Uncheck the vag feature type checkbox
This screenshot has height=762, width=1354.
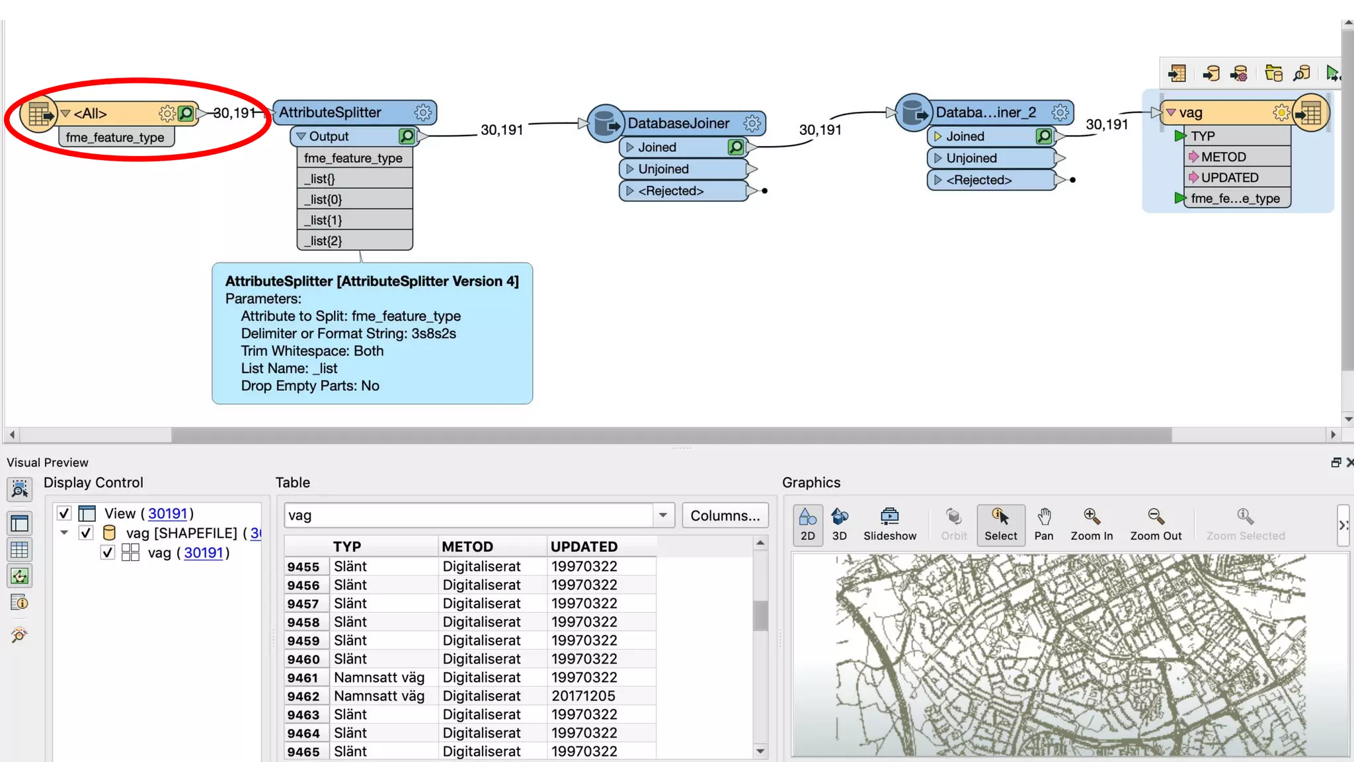[108, 552]
